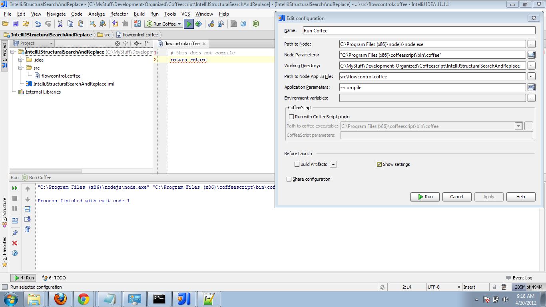
Task: Open the Project view dropdown
Action: tap(34, 43)
